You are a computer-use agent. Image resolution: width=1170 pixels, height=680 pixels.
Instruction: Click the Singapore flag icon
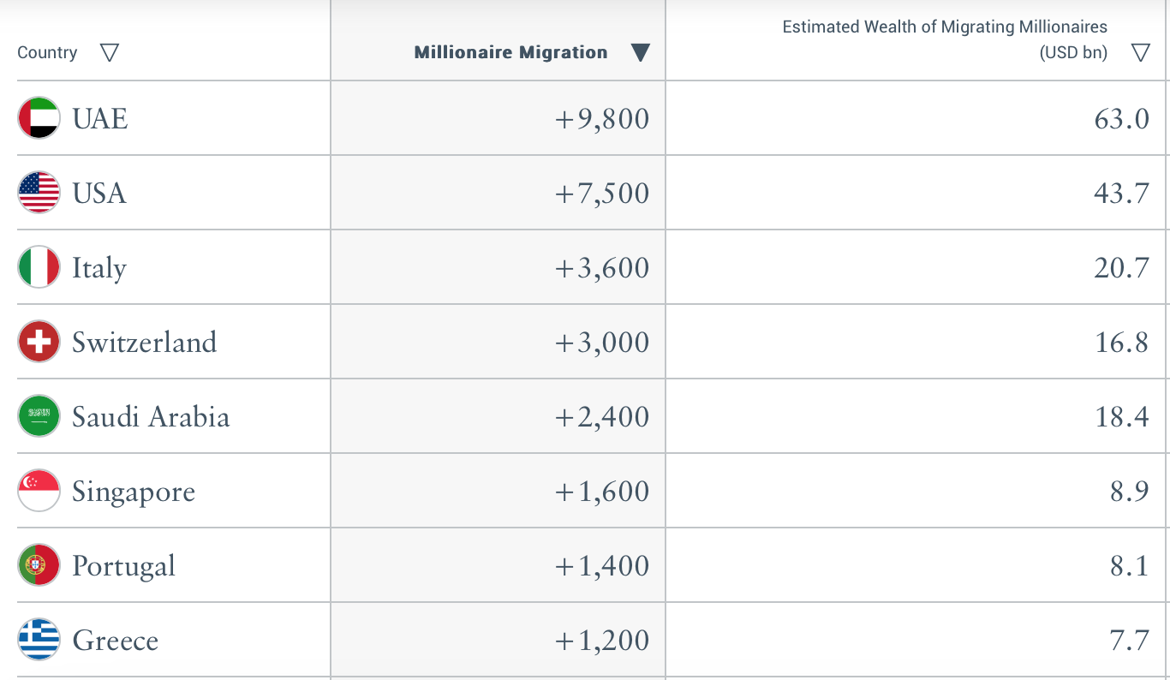click(39, 491)
